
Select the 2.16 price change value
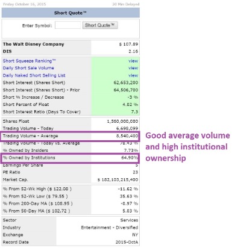point(133,51)
